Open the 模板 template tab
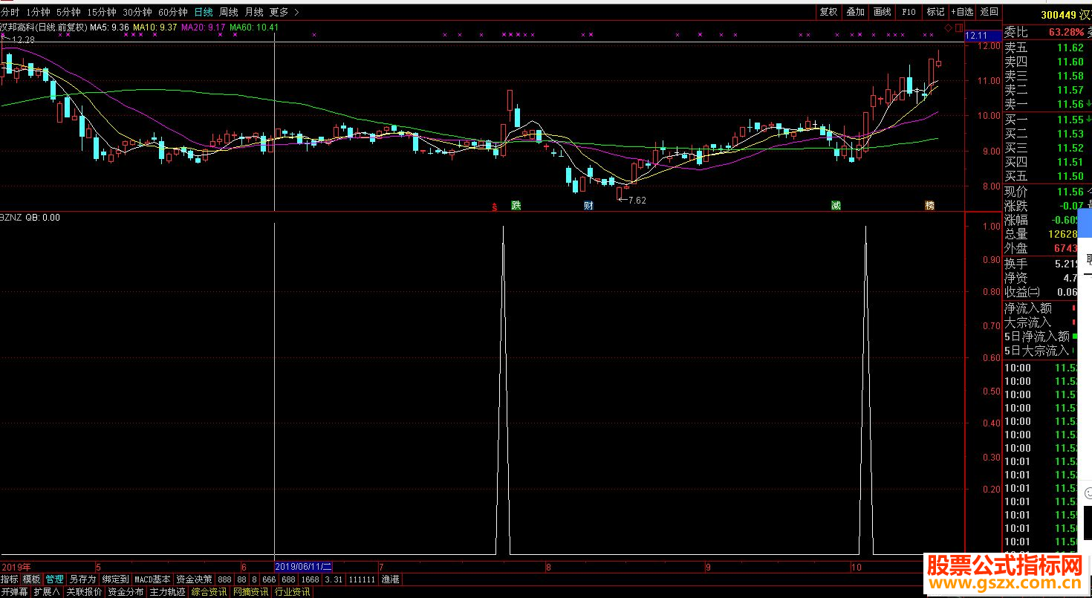Screen dimensions: 1092x598 pyautogui.click(x=31, y=579)
